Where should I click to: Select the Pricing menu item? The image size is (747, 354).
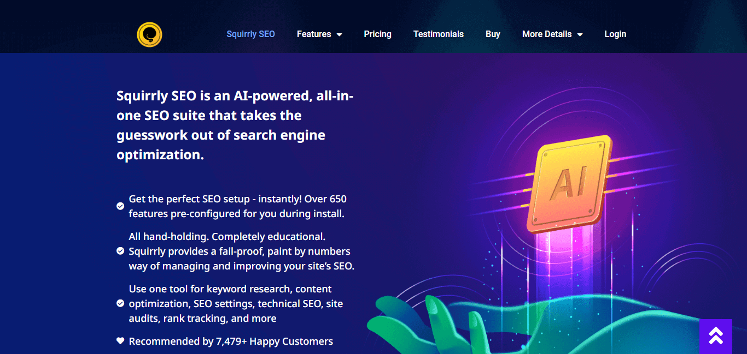click(377, 34)
